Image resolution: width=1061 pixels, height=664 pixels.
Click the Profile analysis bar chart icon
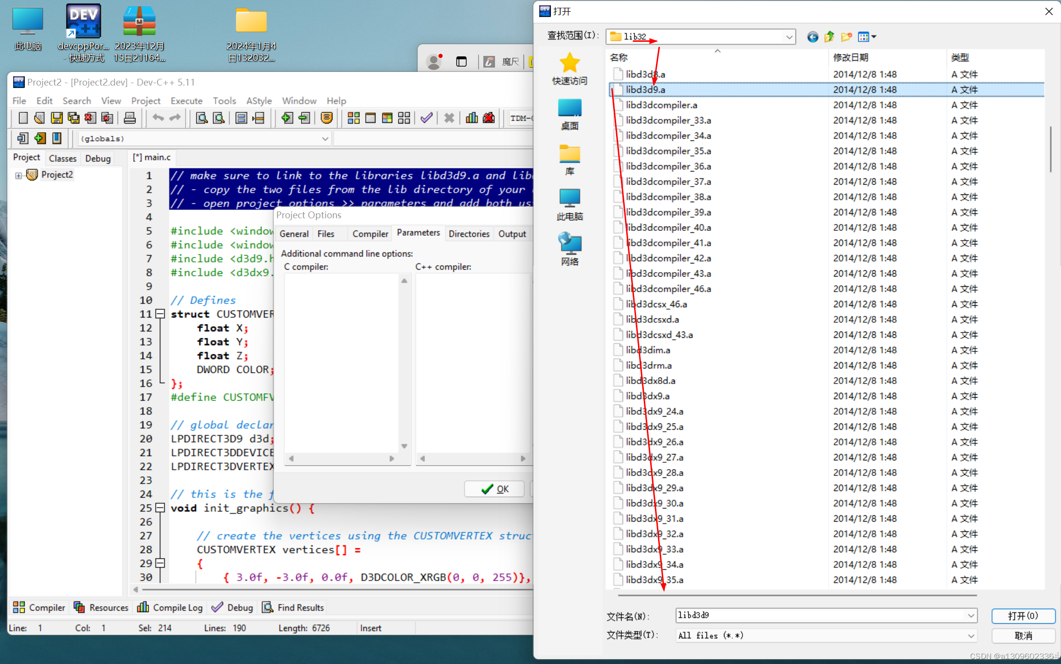point(472,118)
